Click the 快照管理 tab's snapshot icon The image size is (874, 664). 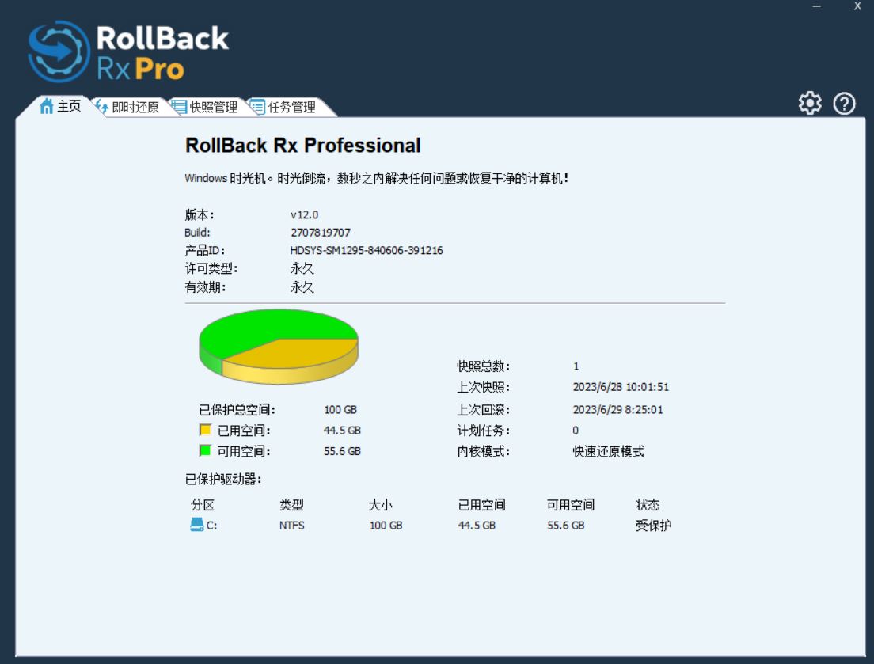click(x=179, y=106)
